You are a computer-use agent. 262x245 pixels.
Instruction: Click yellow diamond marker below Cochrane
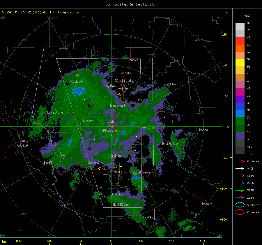click(x=100, y=168)
